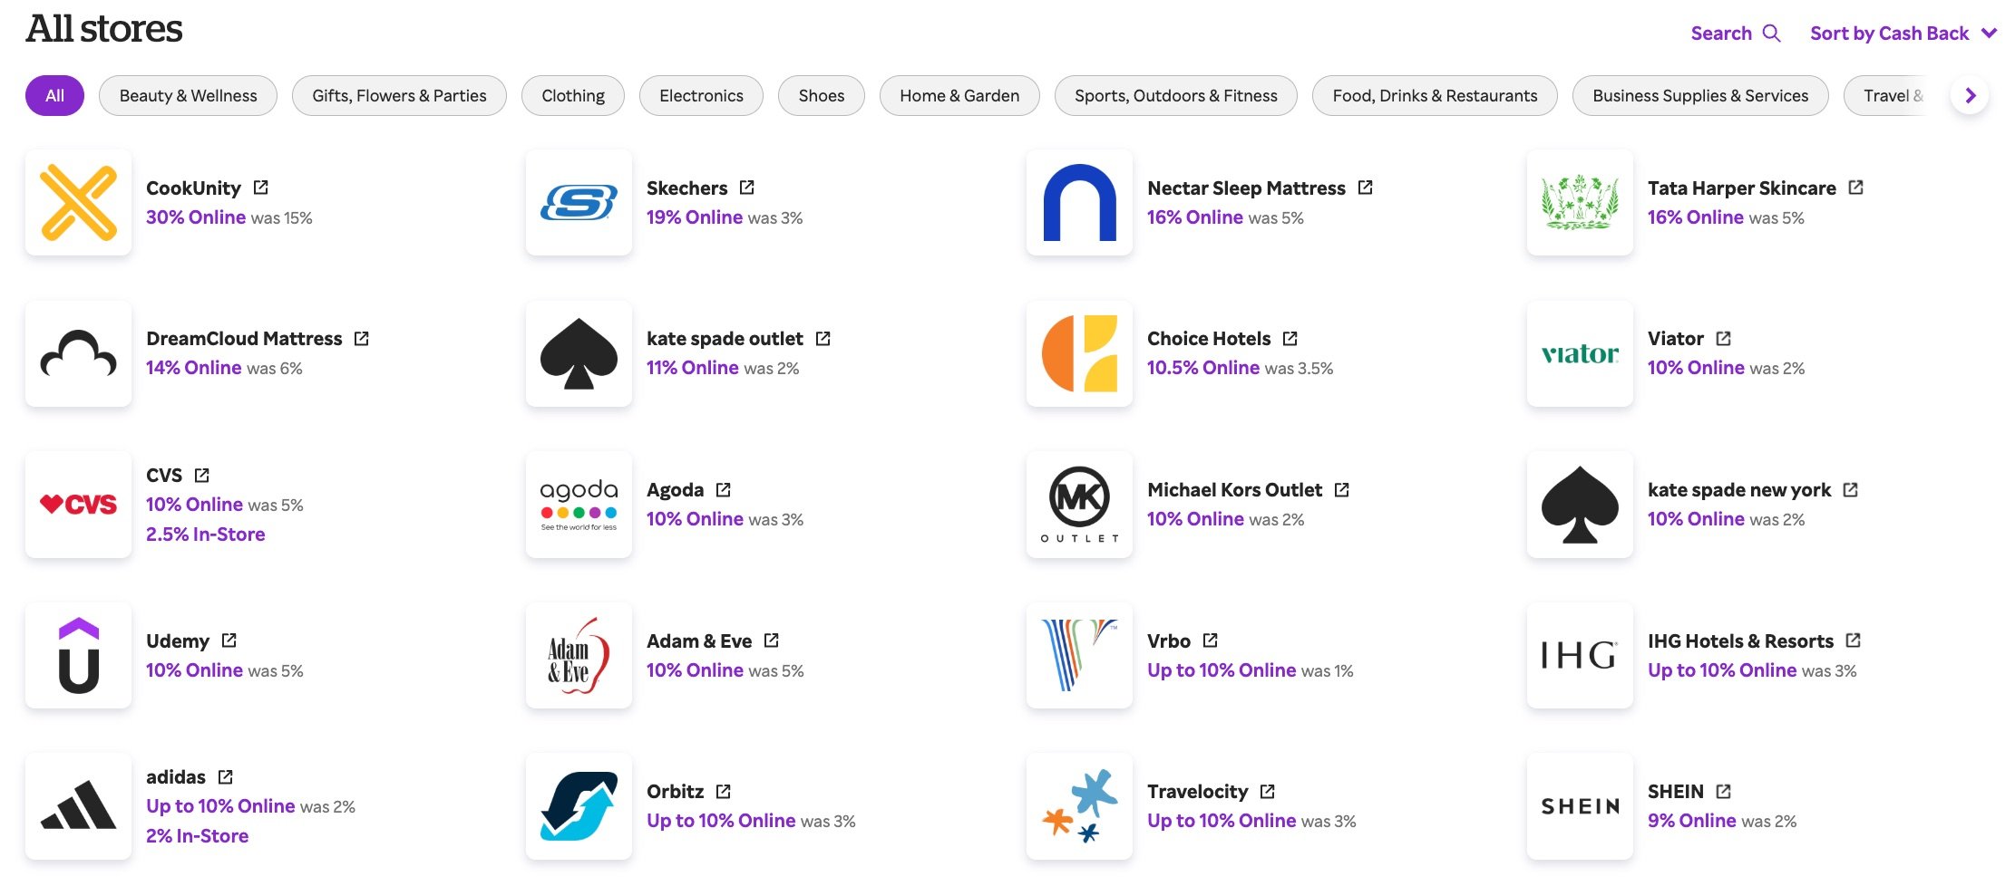Viewport: 2015px width, 886px height.
Task: Click the Skechers 19% Online offer
Action: [x=695, y=217]
